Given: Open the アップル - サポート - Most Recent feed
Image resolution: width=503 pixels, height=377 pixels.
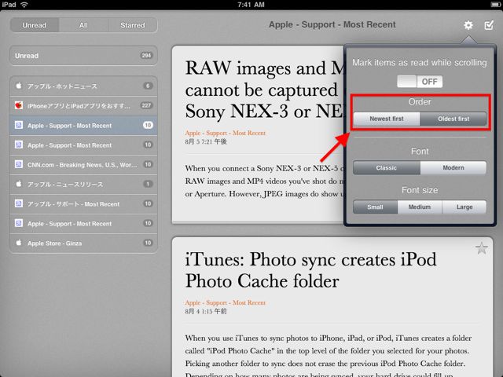Looking at the screenshot, I should (83, 204).
